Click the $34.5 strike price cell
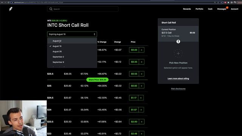 pyautogui.click(x=50, y=98)
